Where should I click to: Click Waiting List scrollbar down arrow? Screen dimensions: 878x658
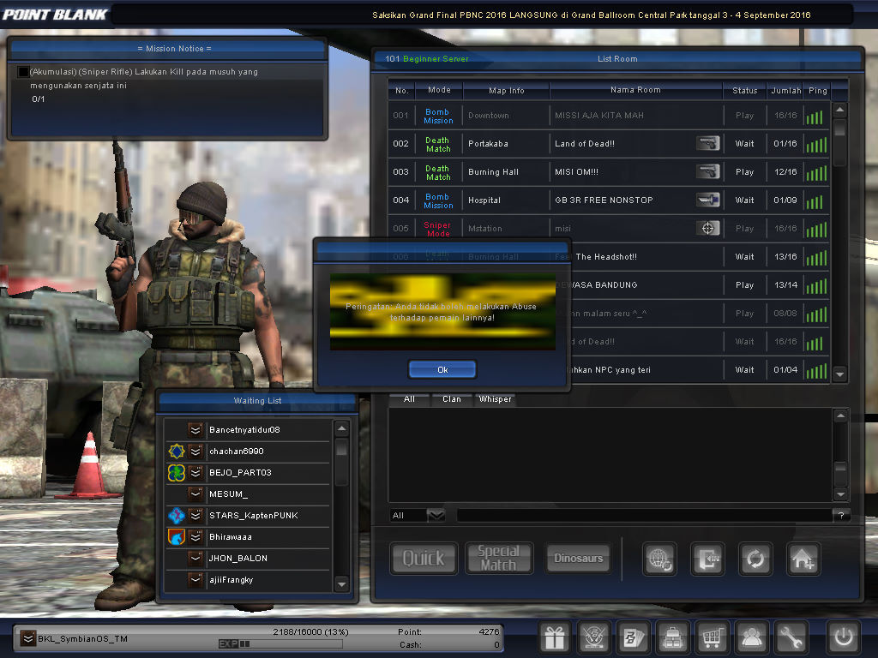341,584
